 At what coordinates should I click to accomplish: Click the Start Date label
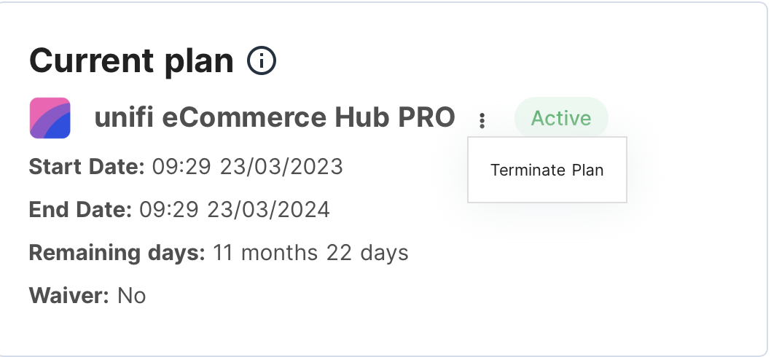[x=87, y=167]
